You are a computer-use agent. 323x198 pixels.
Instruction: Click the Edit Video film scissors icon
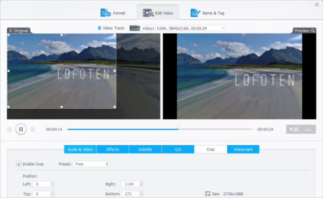(x=149, y=13)
